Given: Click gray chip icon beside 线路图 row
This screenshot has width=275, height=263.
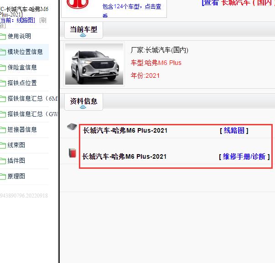Looking at the screenshot, I should (x=72, y=127).
